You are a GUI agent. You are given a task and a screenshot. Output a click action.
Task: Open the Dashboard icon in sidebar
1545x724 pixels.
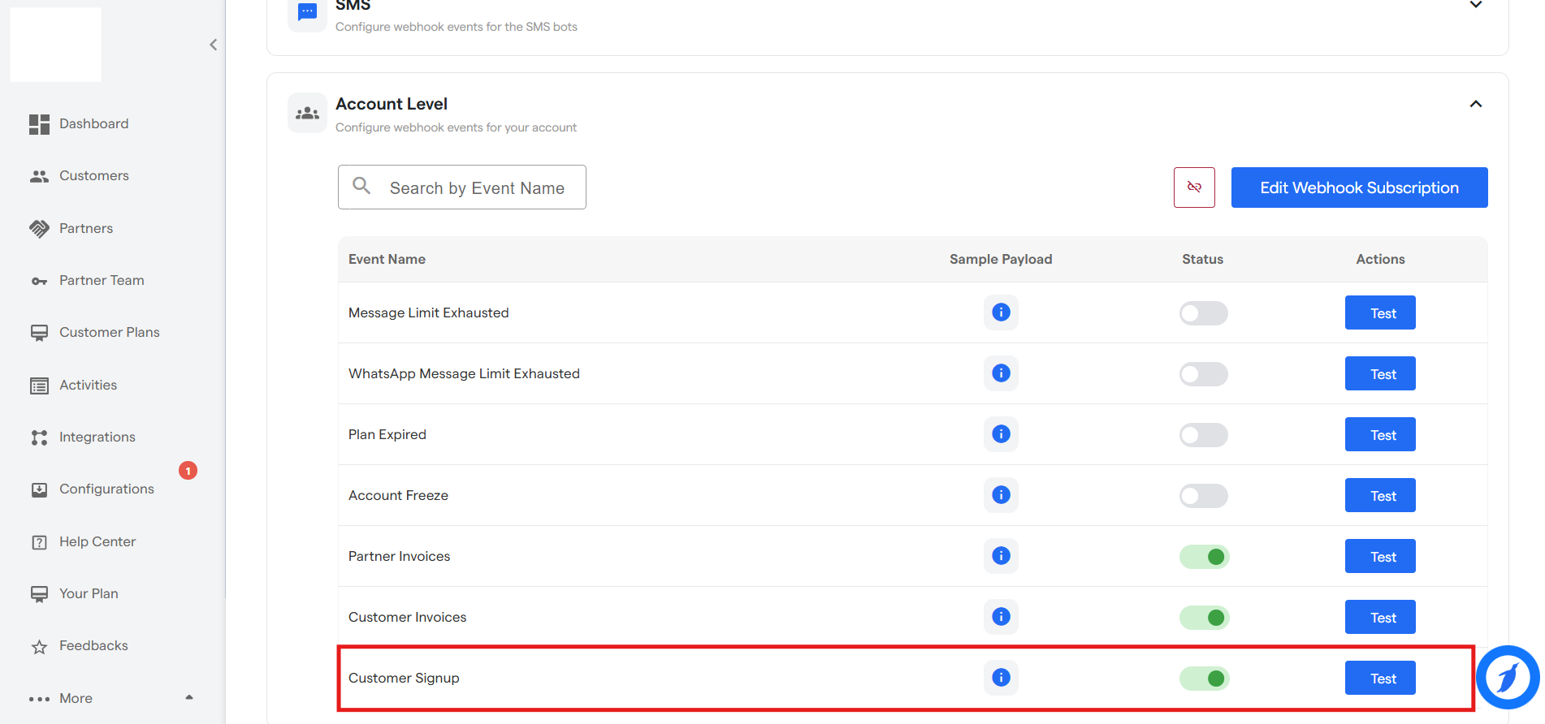pos(39,124)
